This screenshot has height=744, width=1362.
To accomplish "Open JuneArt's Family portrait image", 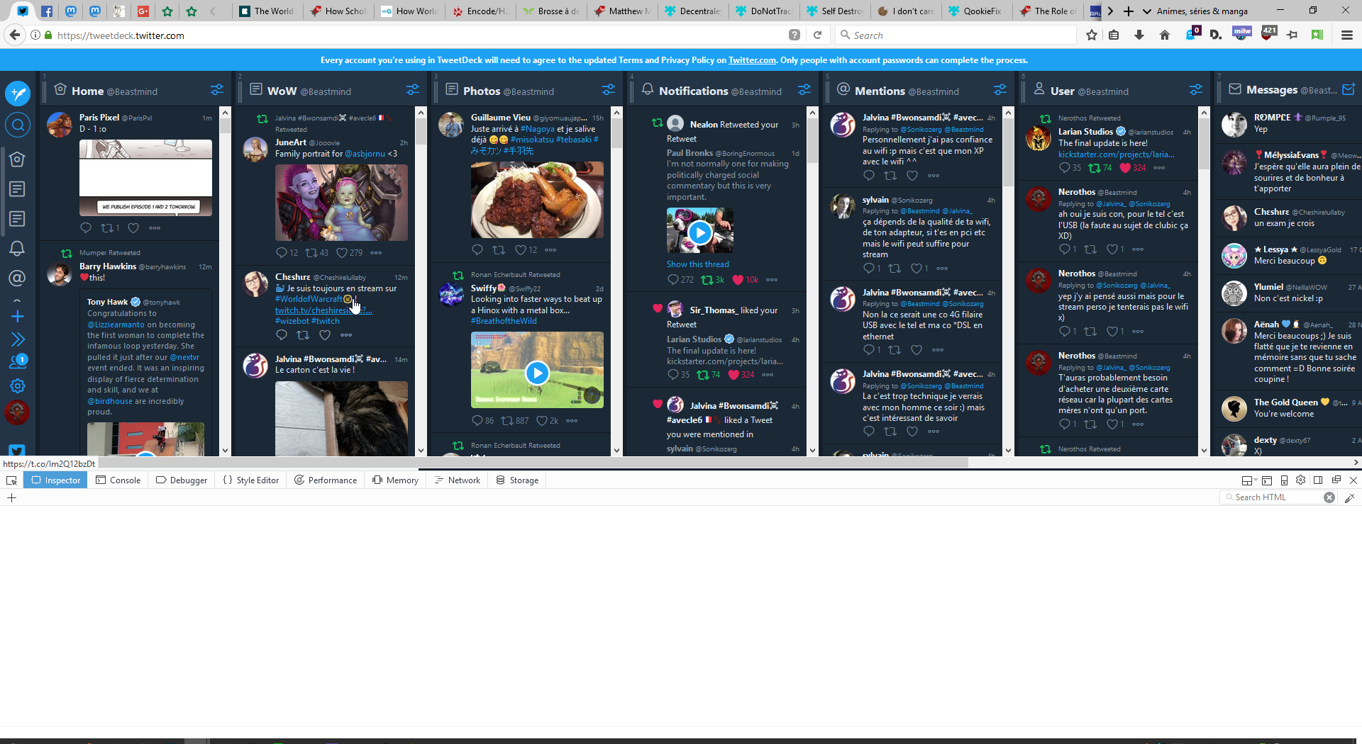I will coord(341,203).
